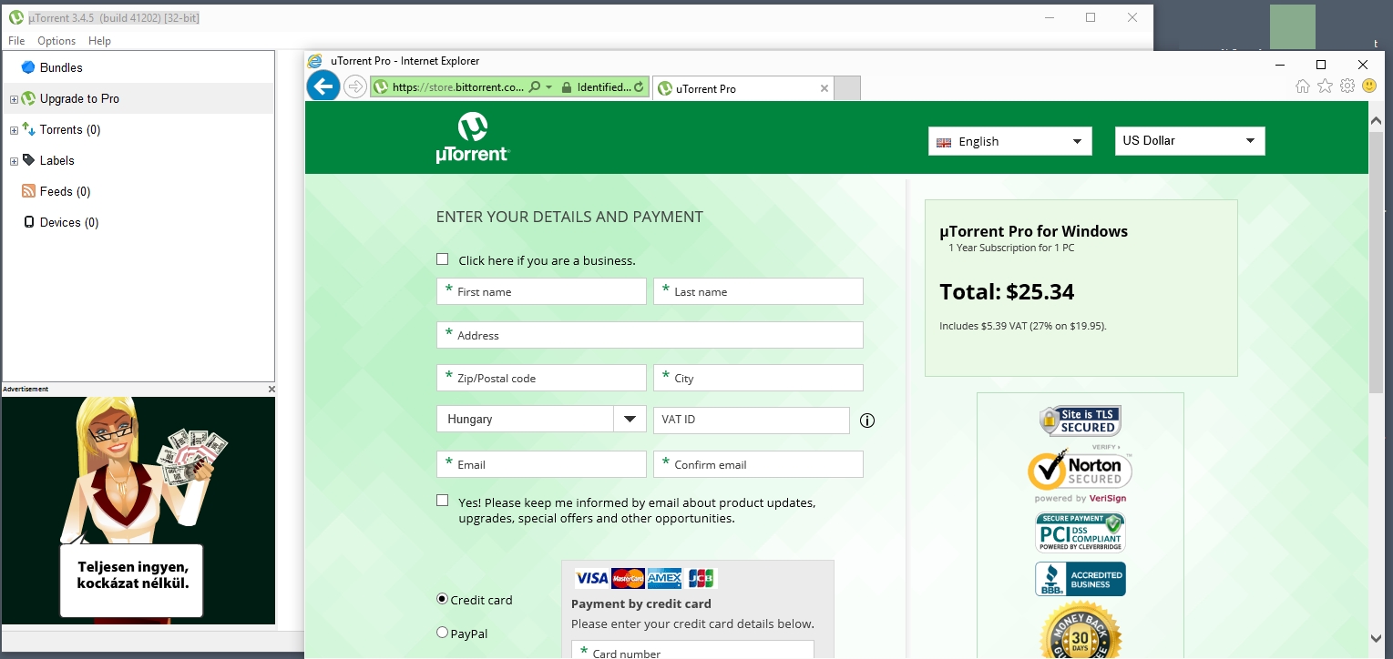
Task: Tick the keep me informed by email checkbox
Action: [443, 501]
